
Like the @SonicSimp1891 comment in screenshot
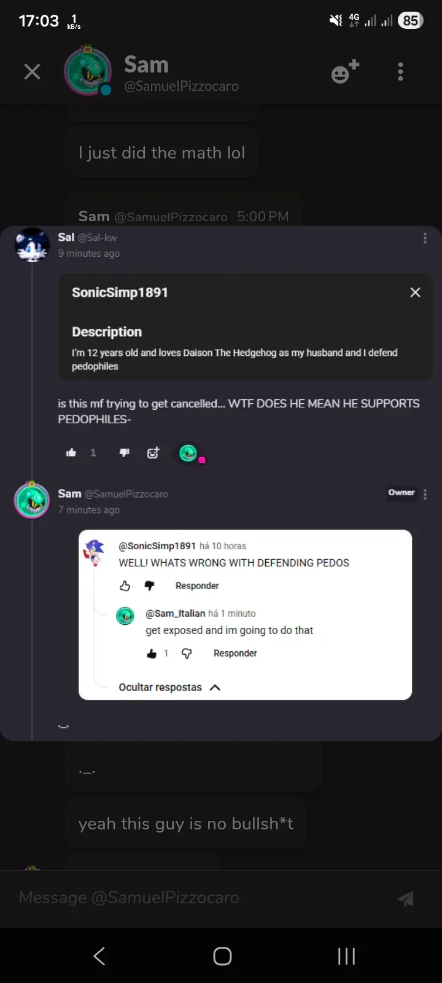click(125, 586)
